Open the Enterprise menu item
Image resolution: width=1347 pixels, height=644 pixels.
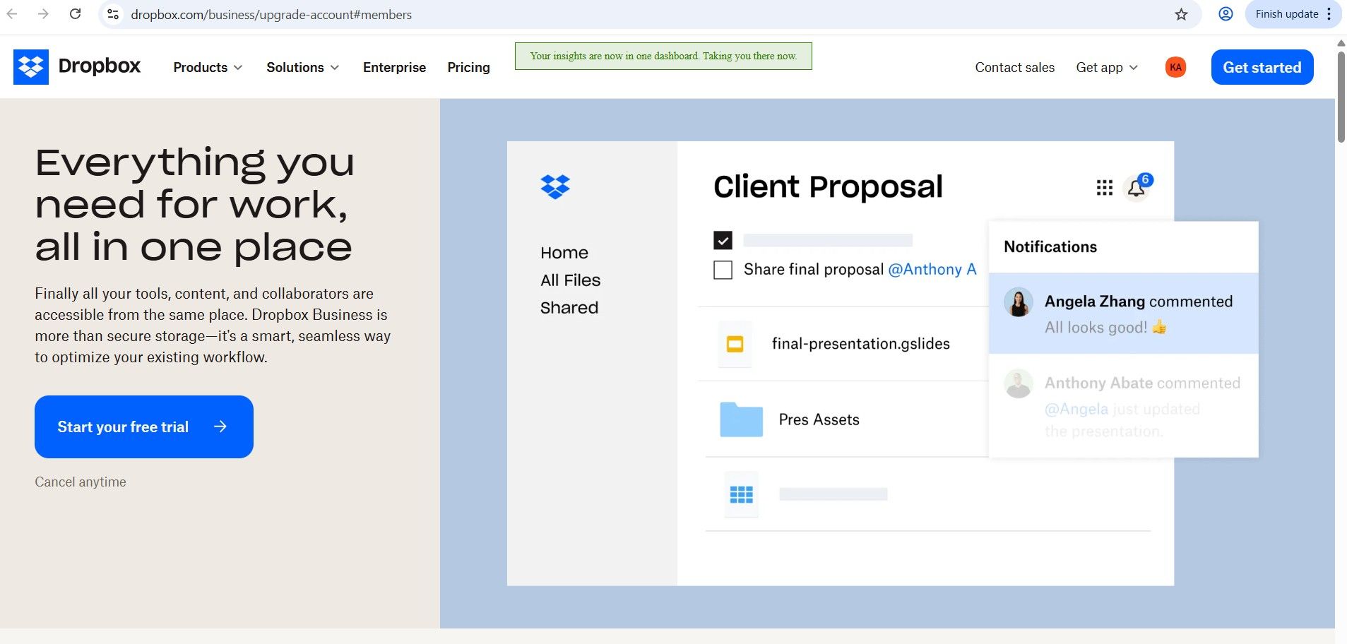click(x=394, y=67)
